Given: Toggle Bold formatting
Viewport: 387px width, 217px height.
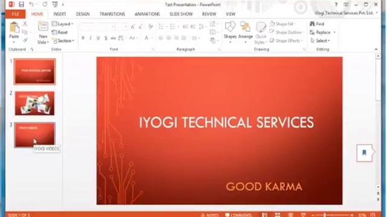Looking at the screenshot, I should [x=83, y=38].
